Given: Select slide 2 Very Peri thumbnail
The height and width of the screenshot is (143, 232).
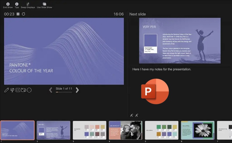Looking at the screenshot, I should (53, 130).
